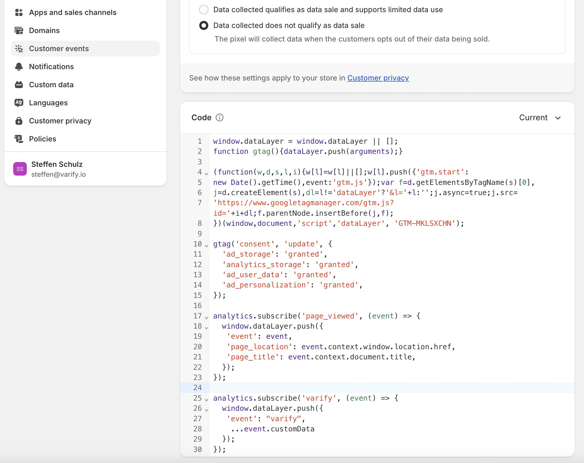Click 'analytics_storage' key on line 12
584x463 pixels.
point(264,265)
